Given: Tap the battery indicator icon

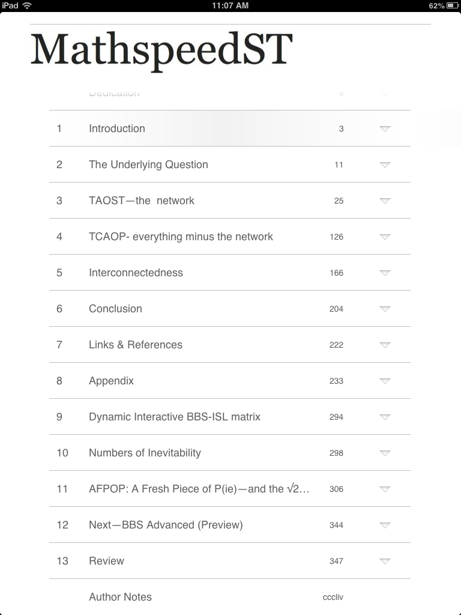Looking at the screenshot, I should pos(453,5).
